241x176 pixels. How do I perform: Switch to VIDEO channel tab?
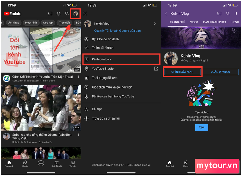(194, 22)
